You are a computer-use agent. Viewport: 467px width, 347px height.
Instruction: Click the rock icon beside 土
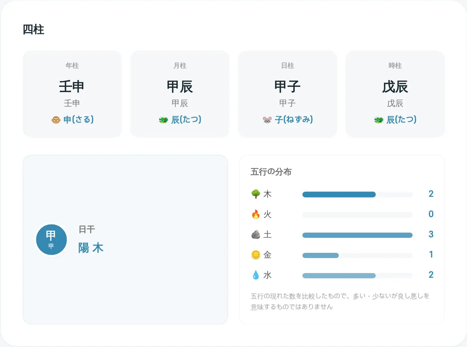click(x=256, y=235)
